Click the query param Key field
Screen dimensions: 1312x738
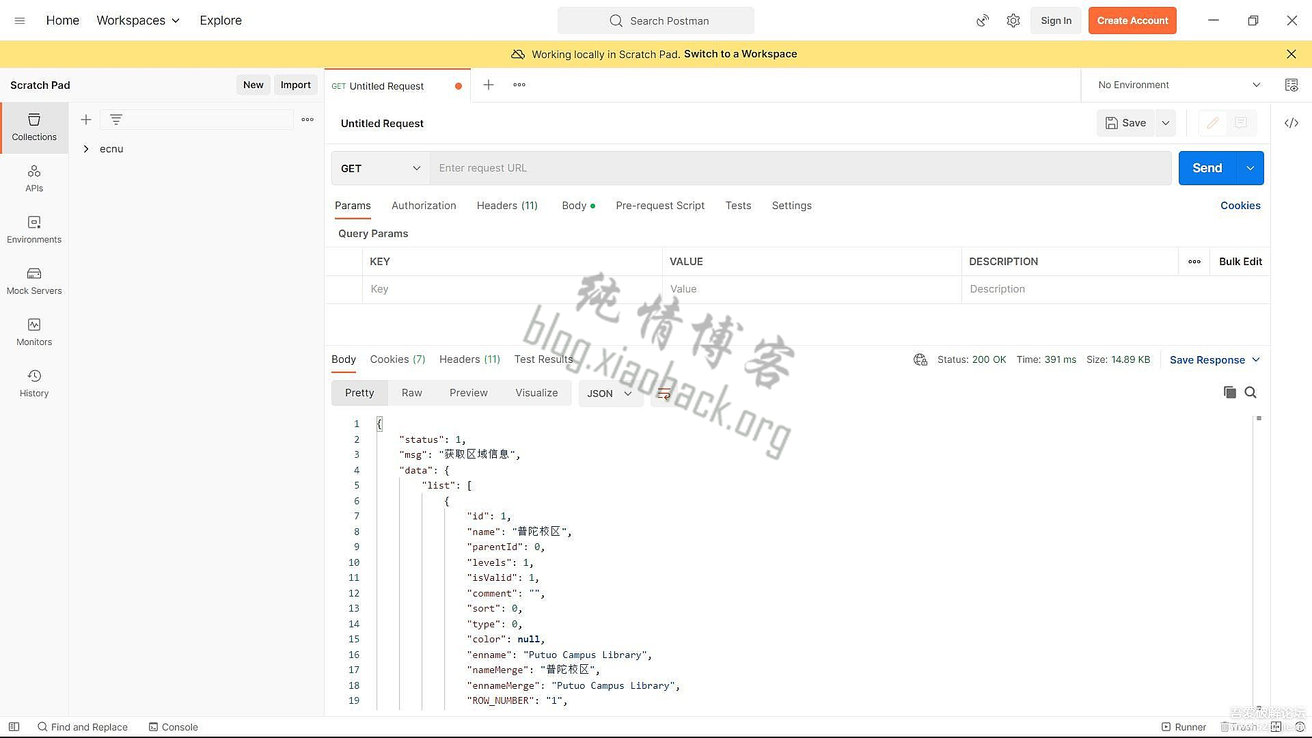point(512,289)
